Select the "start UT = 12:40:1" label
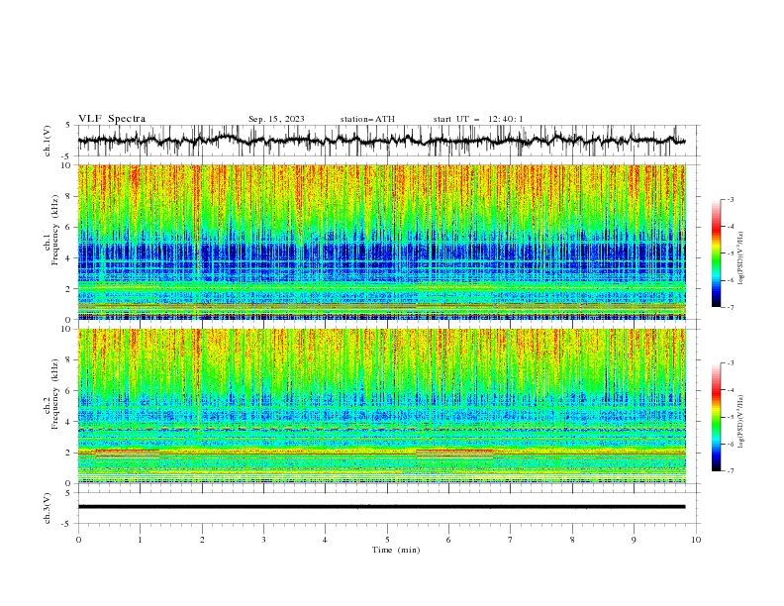Screen dimensions: 784x606 (x=478, y=119)
